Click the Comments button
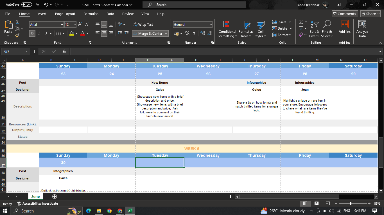384x215 pixels. [x=344, y=14]
